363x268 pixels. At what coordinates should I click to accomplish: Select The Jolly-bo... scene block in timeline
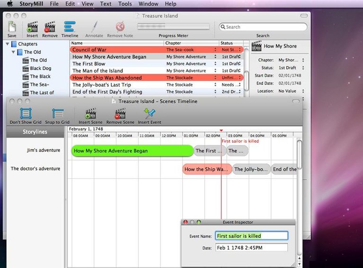tap(251, 169)
